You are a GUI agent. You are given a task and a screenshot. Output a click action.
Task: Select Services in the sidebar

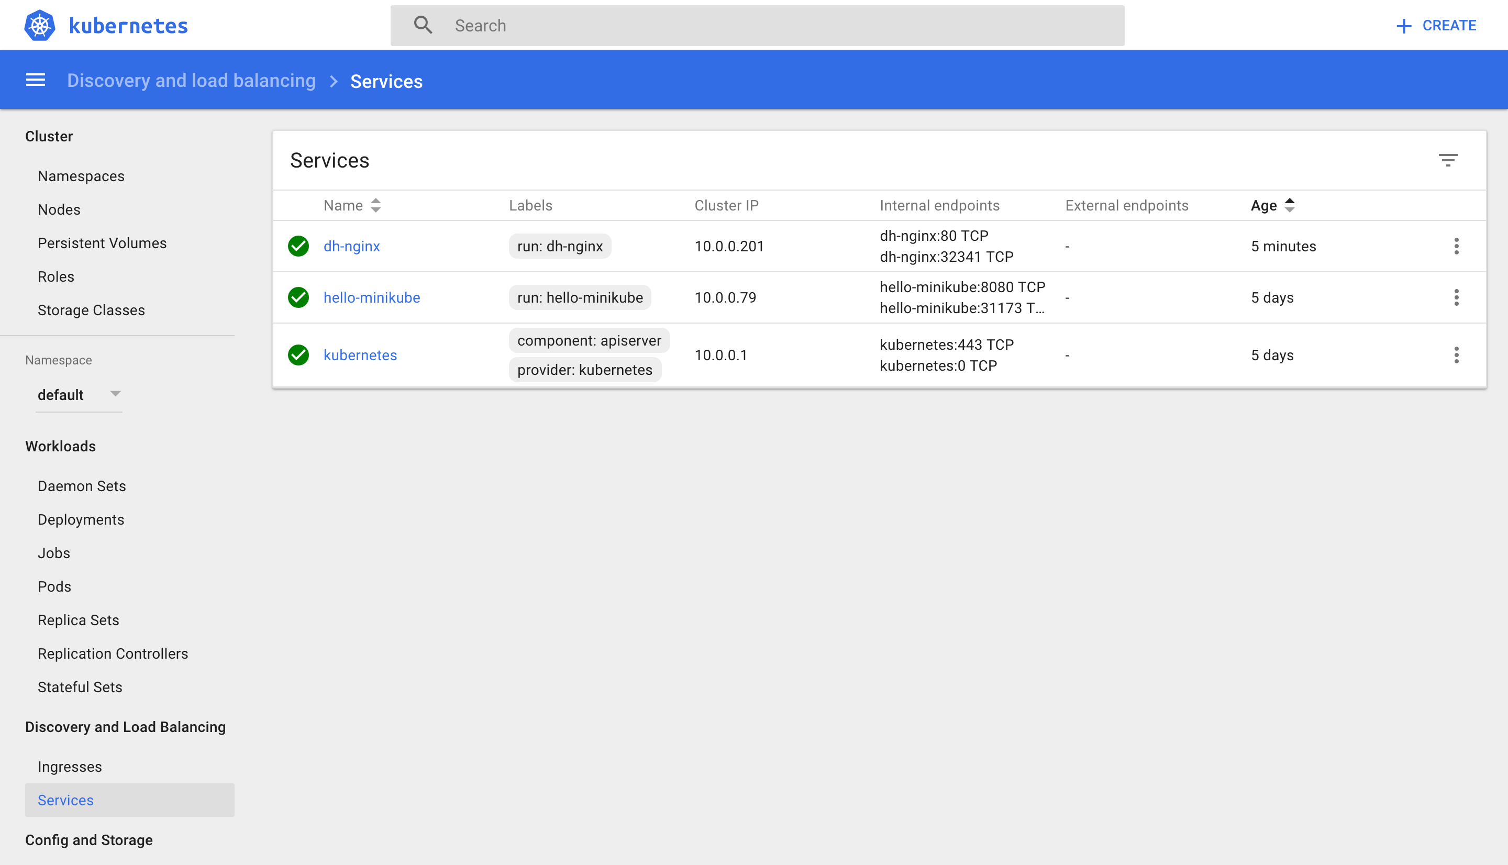click(129, 800)
